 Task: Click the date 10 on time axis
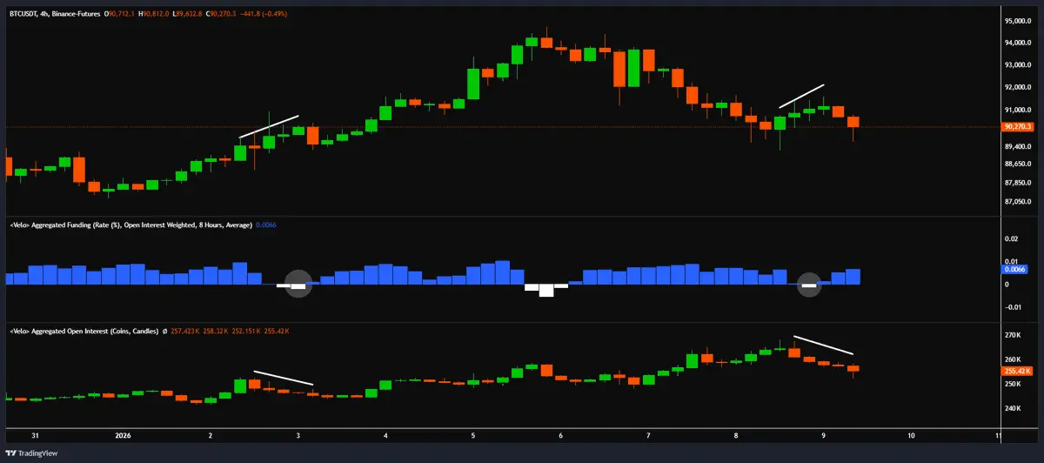click(911, 434)
